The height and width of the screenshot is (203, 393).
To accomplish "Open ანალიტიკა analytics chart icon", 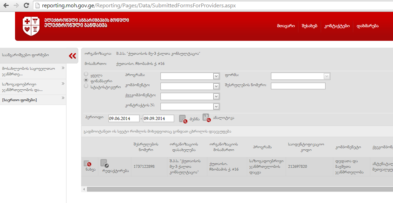I will [x=206, y=118].
